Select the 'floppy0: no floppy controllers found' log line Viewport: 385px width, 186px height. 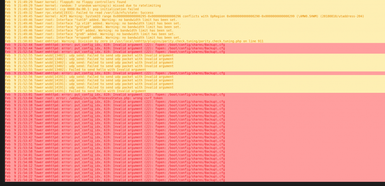(65, 2)
